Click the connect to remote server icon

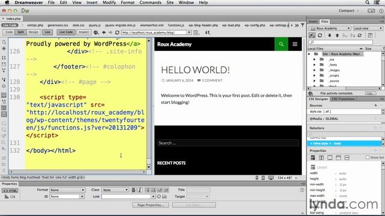coord(312,35)
